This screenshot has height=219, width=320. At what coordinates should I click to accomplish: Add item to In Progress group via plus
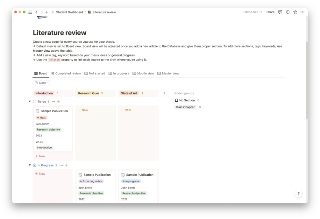(67, 165)
